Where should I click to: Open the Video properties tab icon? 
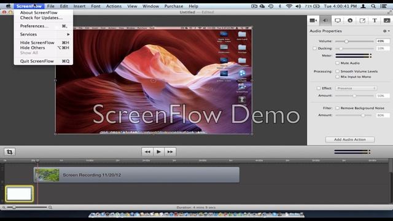(x=313, y=20)
